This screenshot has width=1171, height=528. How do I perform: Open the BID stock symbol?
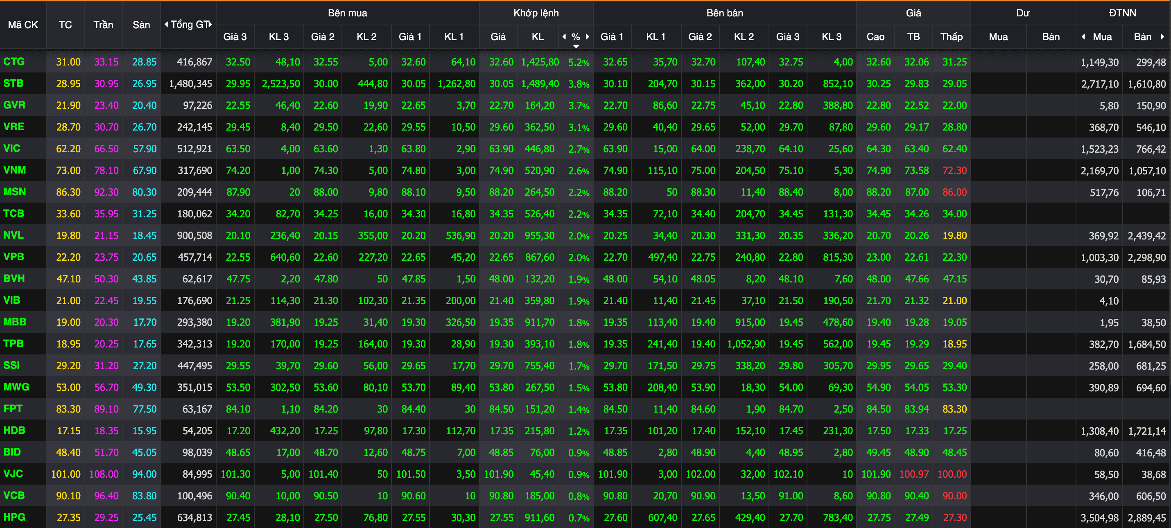(x=12, y=452)
